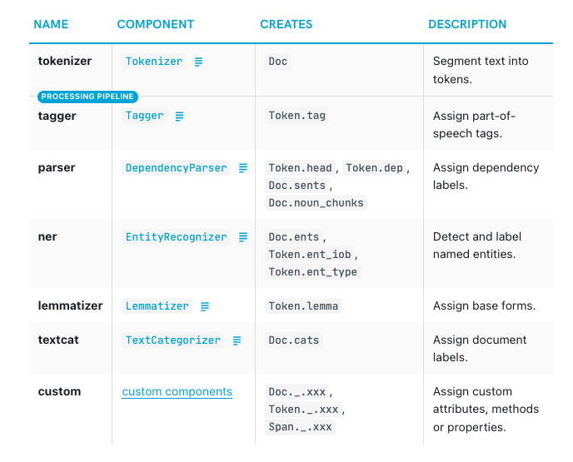Open the TextCategorizer link
This screenshot has width=573, height=462.
tap(173, 340)
